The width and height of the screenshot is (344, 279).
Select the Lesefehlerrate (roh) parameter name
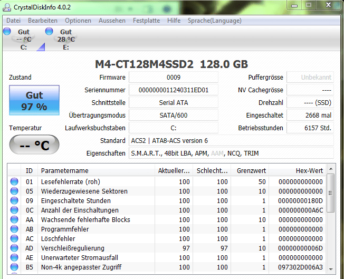(x=70, y=181)
